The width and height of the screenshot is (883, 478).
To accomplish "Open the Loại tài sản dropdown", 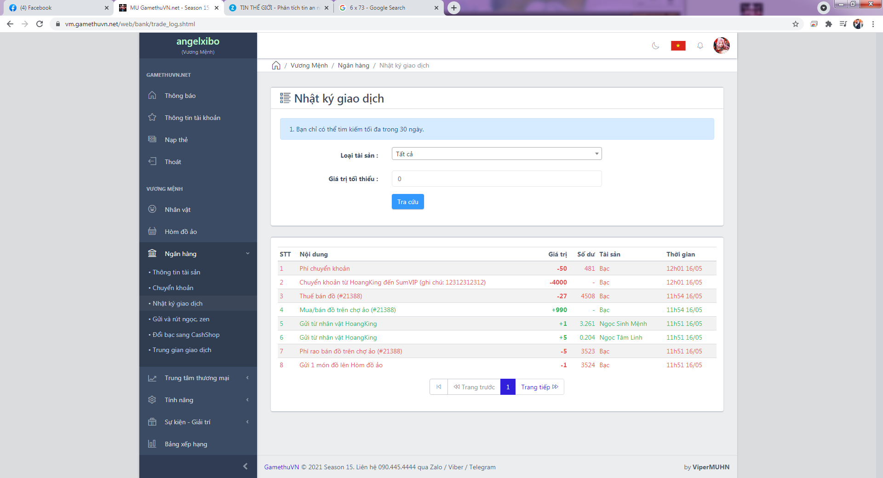I will (496, 154).
